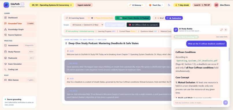The image size is (233, 110).
Task: Click the AI Study Buddy sparkle icon
Action: [x=176, y=30]
